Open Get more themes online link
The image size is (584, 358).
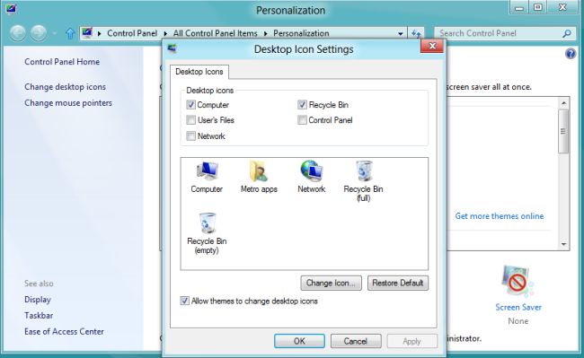pyautogui.click(x=499, y=216)
